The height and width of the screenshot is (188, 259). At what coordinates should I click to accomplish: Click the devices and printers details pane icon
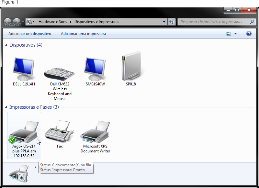[19, 174]
